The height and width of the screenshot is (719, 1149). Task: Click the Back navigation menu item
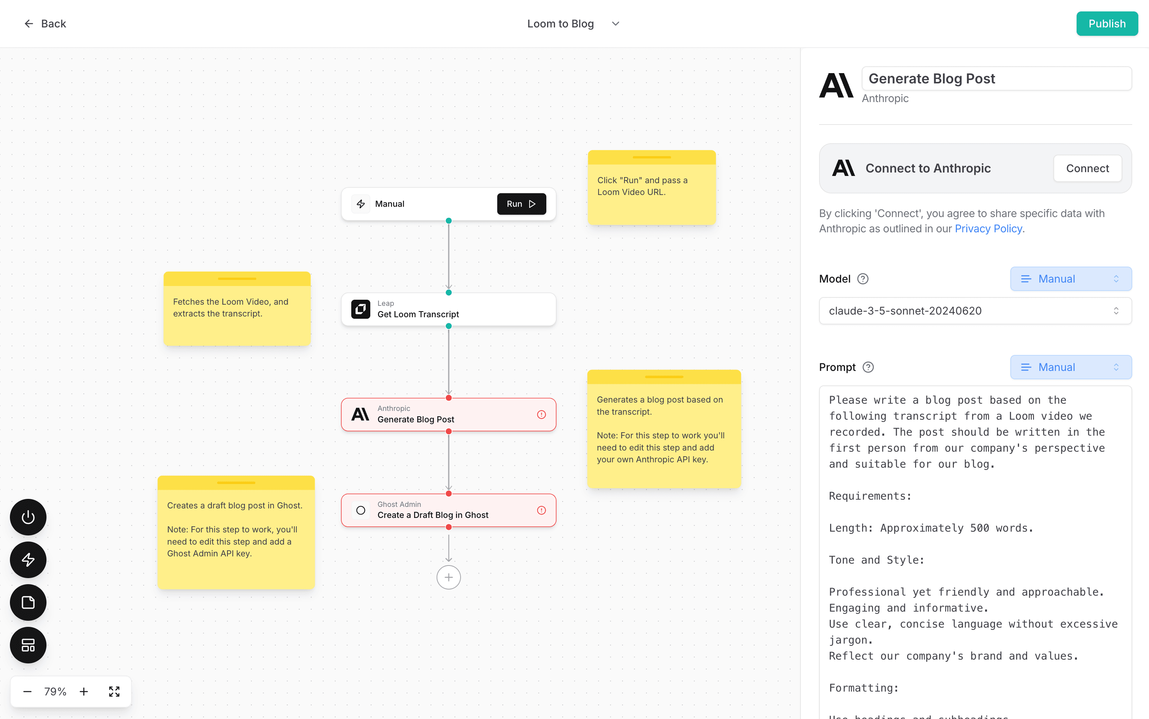[46, 23]
